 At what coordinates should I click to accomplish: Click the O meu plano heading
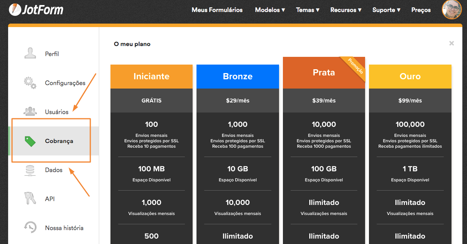click(132, 44)
